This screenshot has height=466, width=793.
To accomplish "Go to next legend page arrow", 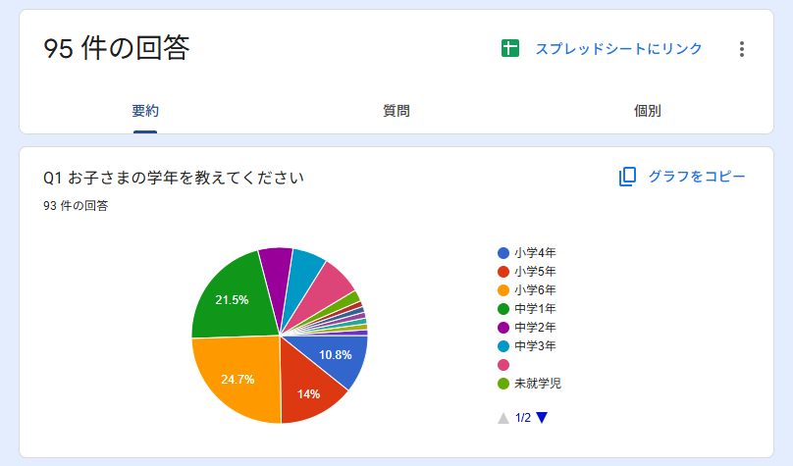I will (x=542, y=418).
